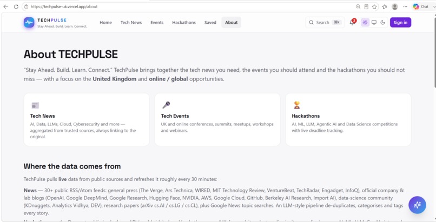The height and width of the screenshot is (222, 436).
Task: Switch to dark theme moon icon
Action: [x=382, y=23]
